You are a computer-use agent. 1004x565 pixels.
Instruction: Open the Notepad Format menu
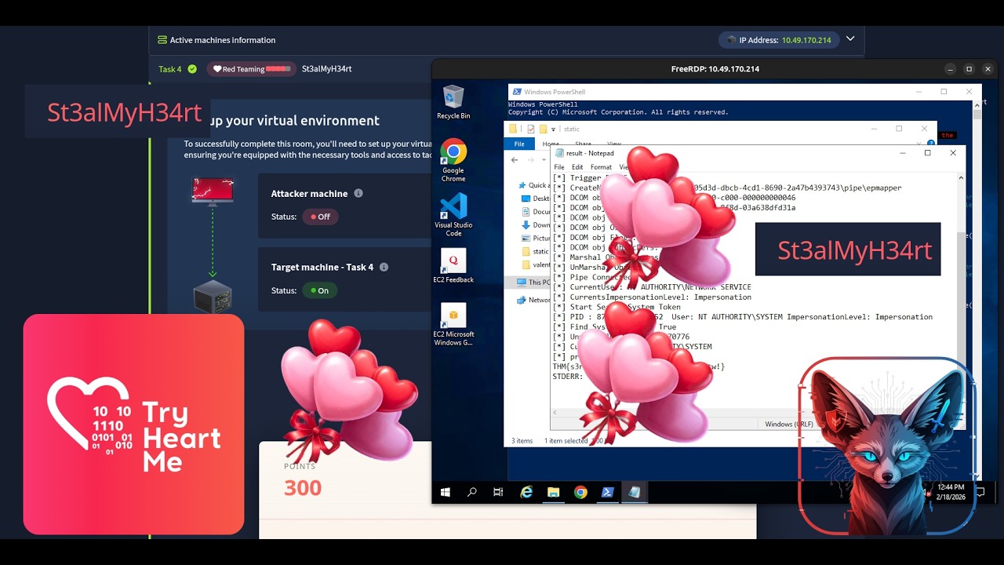tap(601, 167)
